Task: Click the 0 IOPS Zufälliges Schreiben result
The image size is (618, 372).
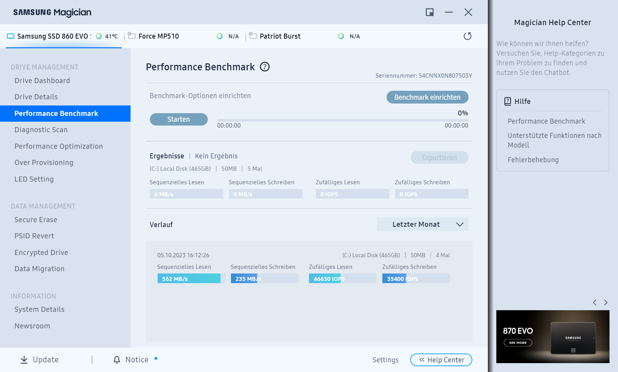Action: coord(432,194)
